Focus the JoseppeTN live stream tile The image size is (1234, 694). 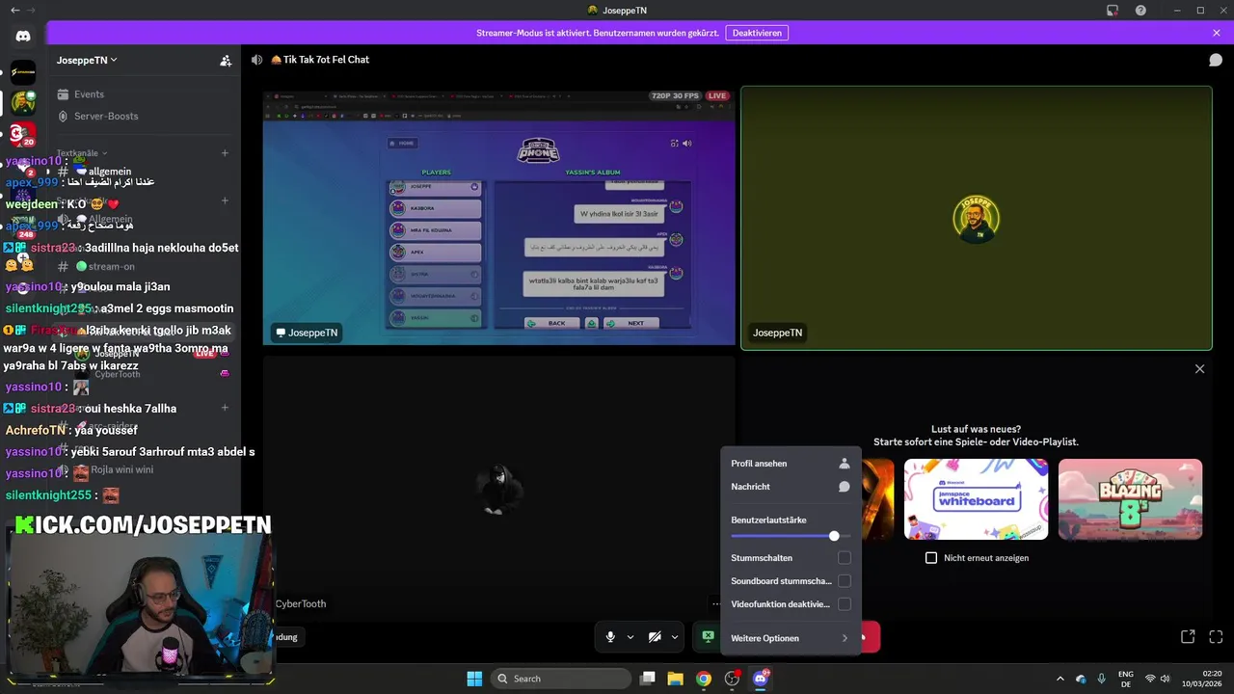point(499,217)
